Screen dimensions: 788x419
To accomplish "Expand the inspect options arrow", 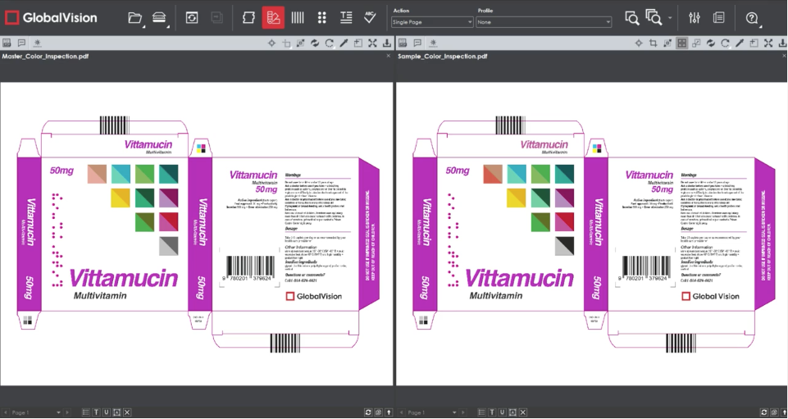I will click(670, 19).
